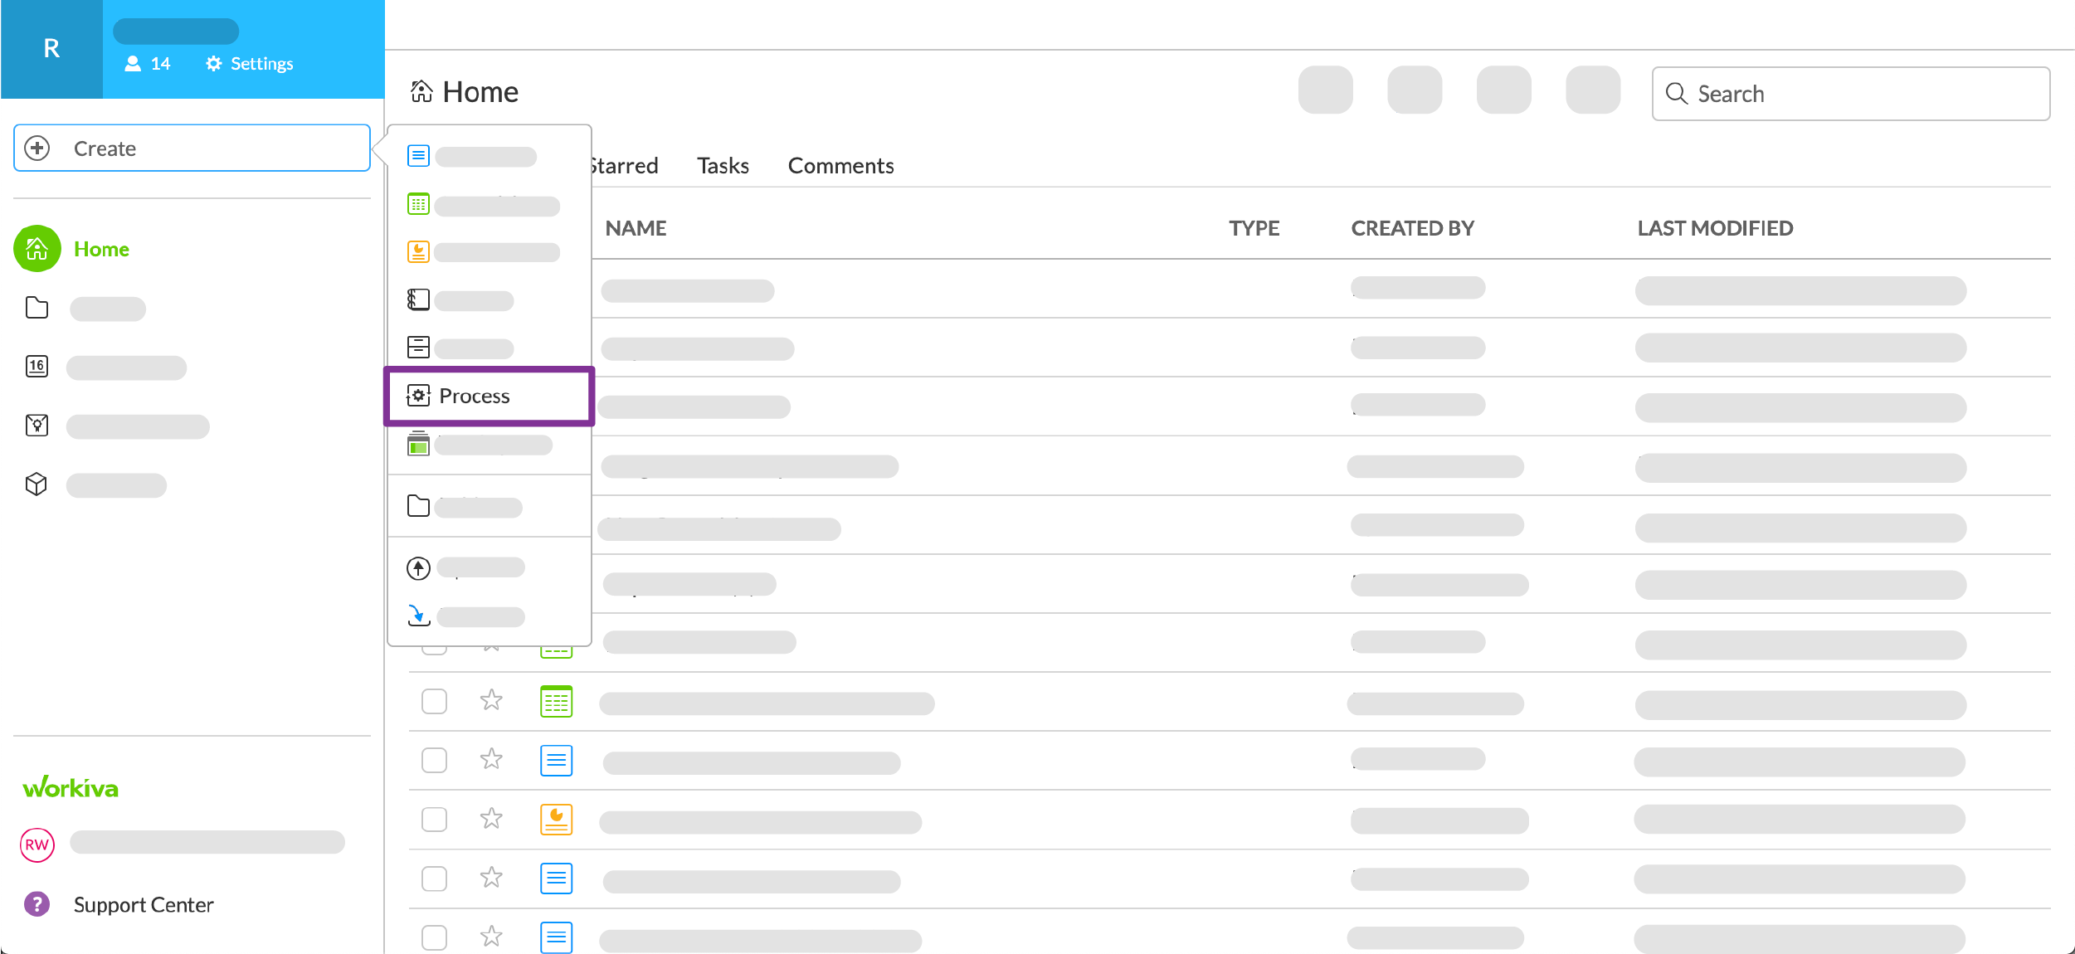Check the checkbox on the first file row
This screenshot has width=2075, height=954.
(x=434, y=701)
